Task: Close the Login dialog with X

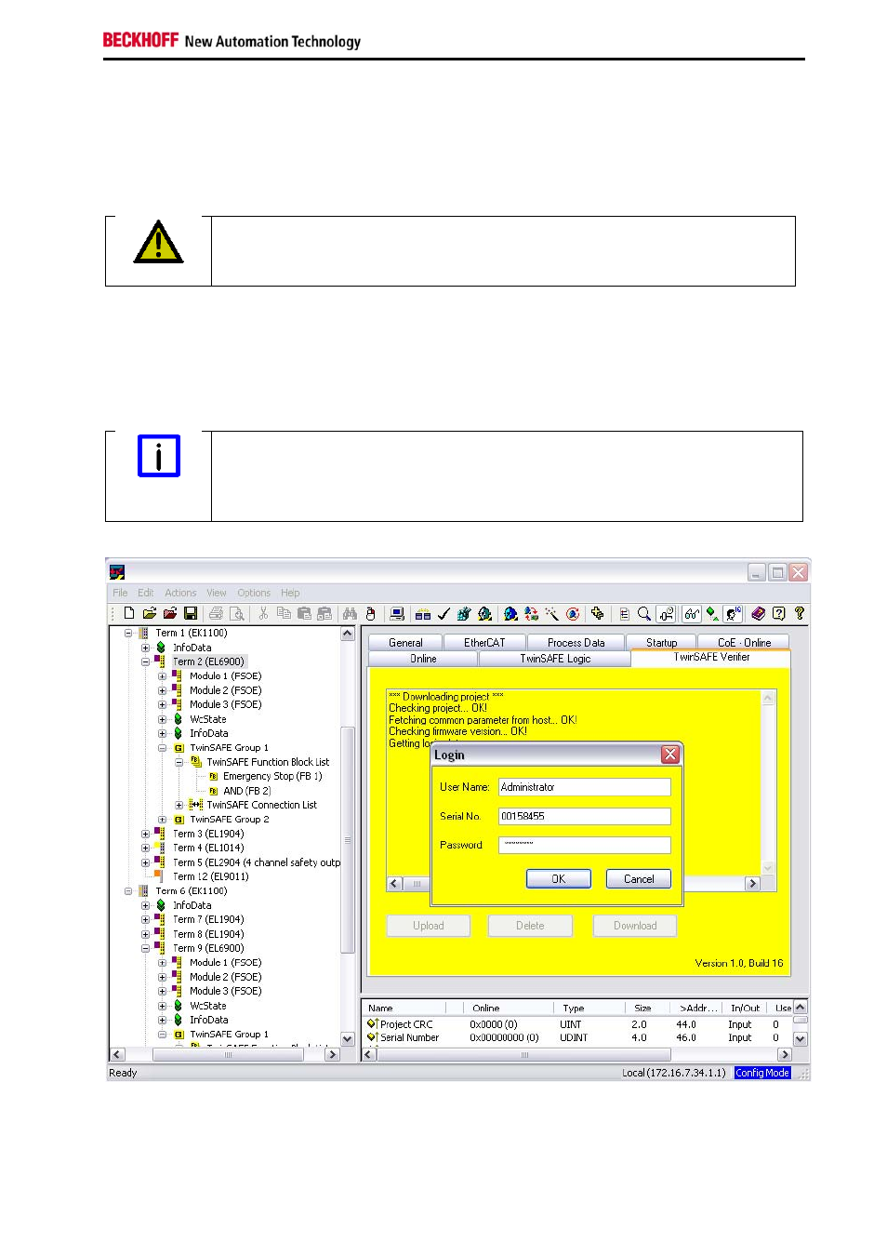Action: click(x=670, y=755)
